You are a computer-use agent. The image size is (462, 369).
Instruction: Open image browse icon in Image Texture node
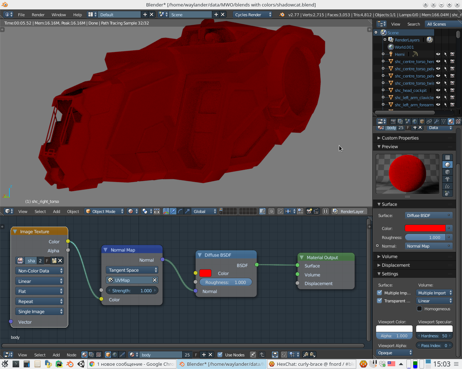click(x=21, y=261)
